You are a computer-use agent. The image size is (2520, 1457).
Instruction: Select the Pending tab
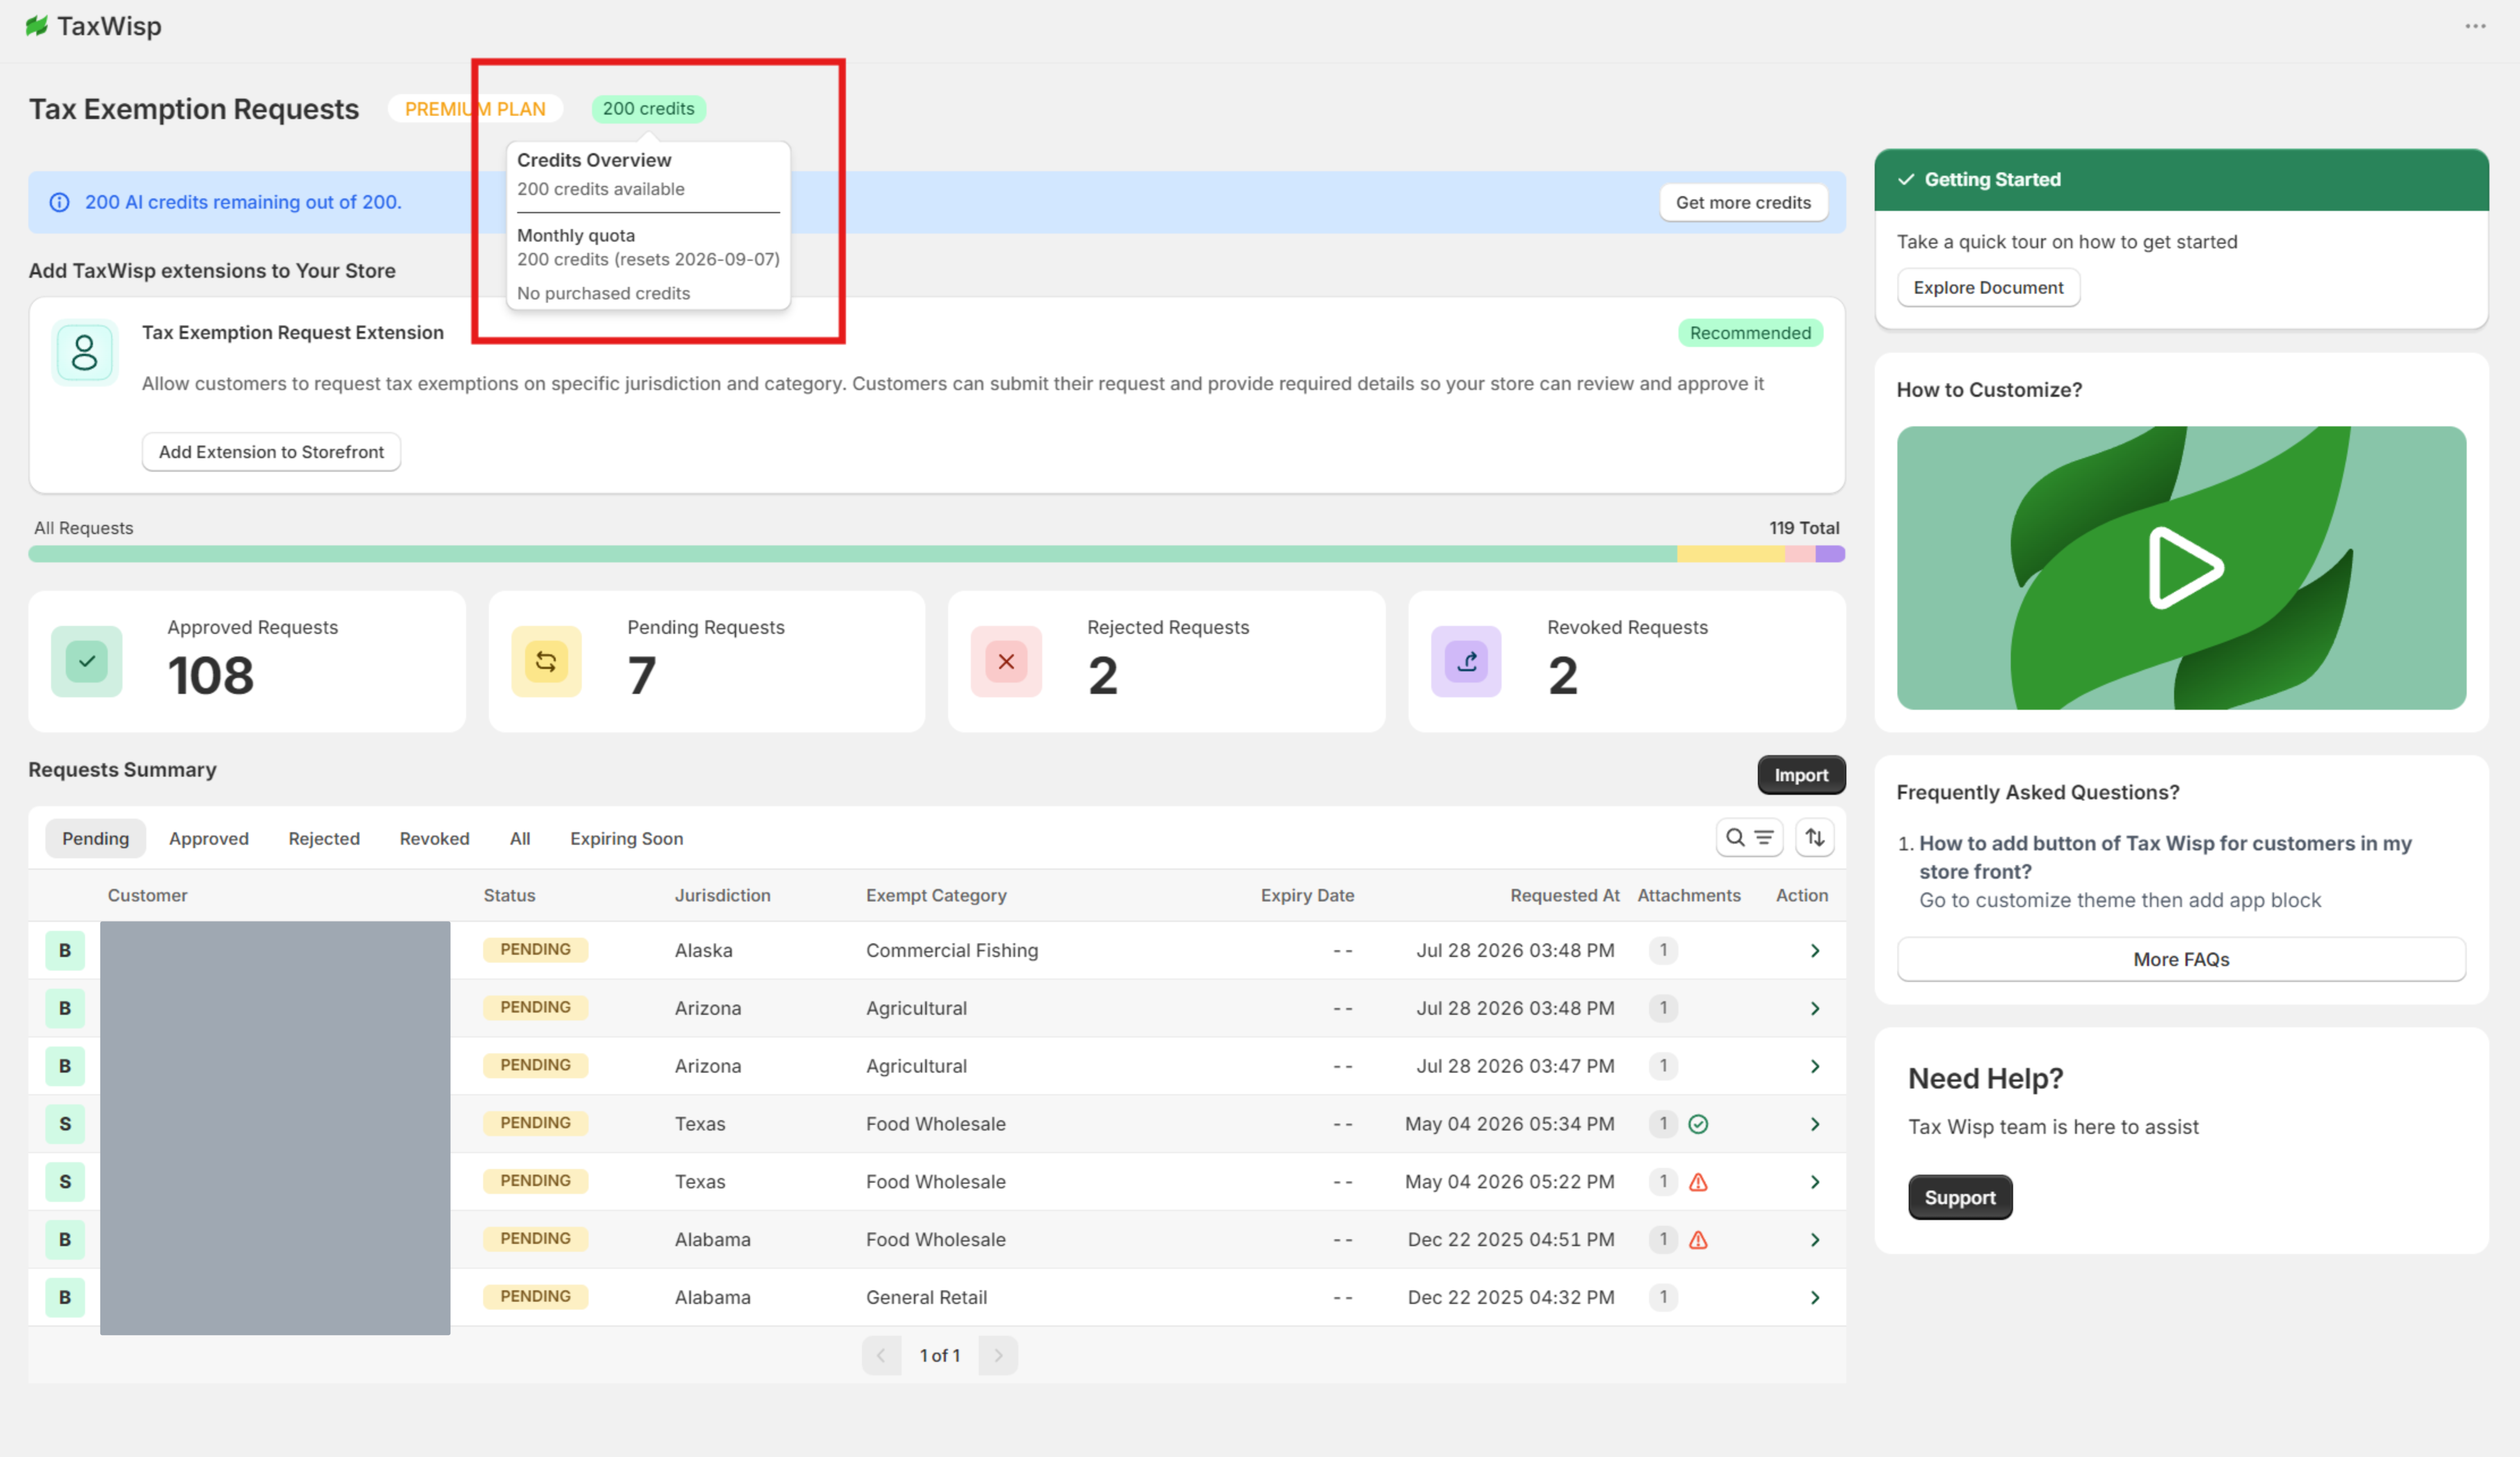[96, 838]
